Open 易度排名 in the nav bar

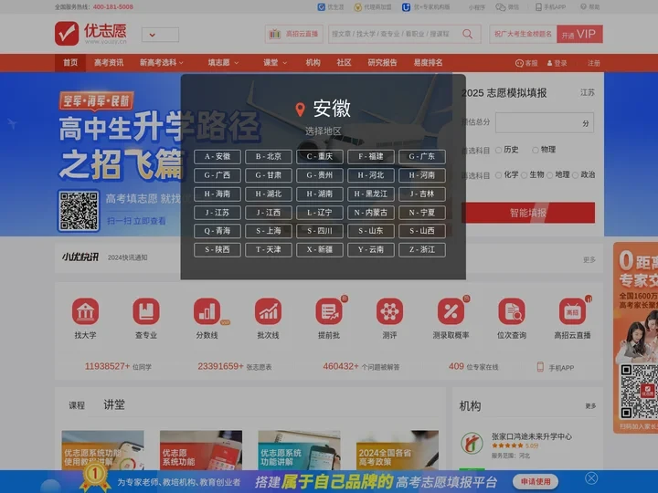(x=428, y=63)
